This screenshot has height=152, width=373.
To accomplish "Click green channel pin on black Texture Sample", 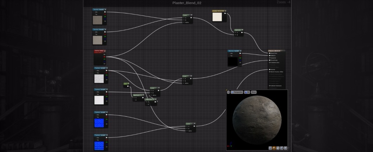I will [240, 58].
